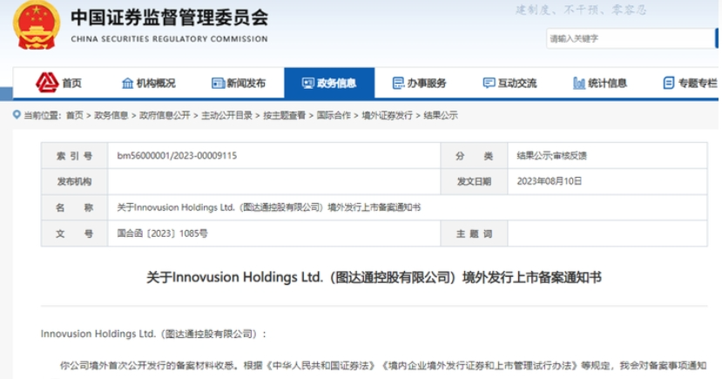The width and height of the screenshot is (722, 379).
Task: Open the 新闻发布 navigation tab
Action: [x=239, y=83]
